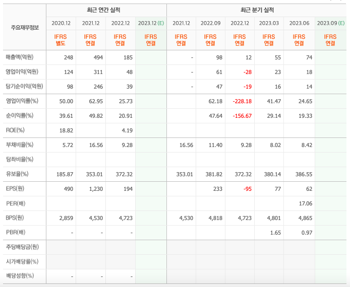Click the 부채비율(%) row label
The width and height of the screenshot is (350, 287).
click(20, 145)
